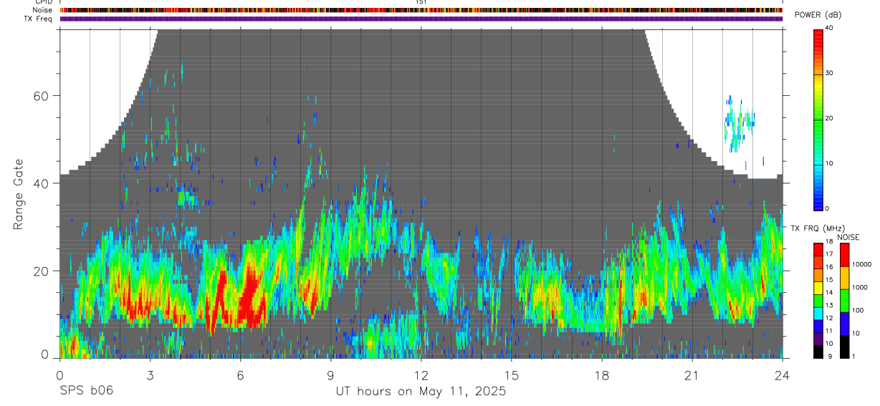Viewport: 880px width, 406px height.
Task: Click the 12 tick on the UT hours axis
Action: click(x=421, y=375)
